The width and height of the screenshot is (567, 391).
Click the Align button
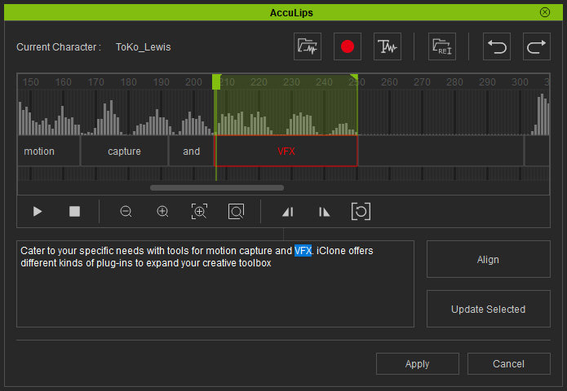click(488, 259)
